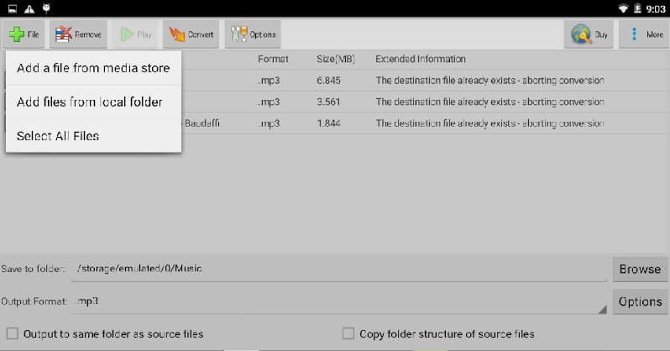Click the warning triangle status bar icon
This screenshot has width=670, height=351.
tap(29, 8)
